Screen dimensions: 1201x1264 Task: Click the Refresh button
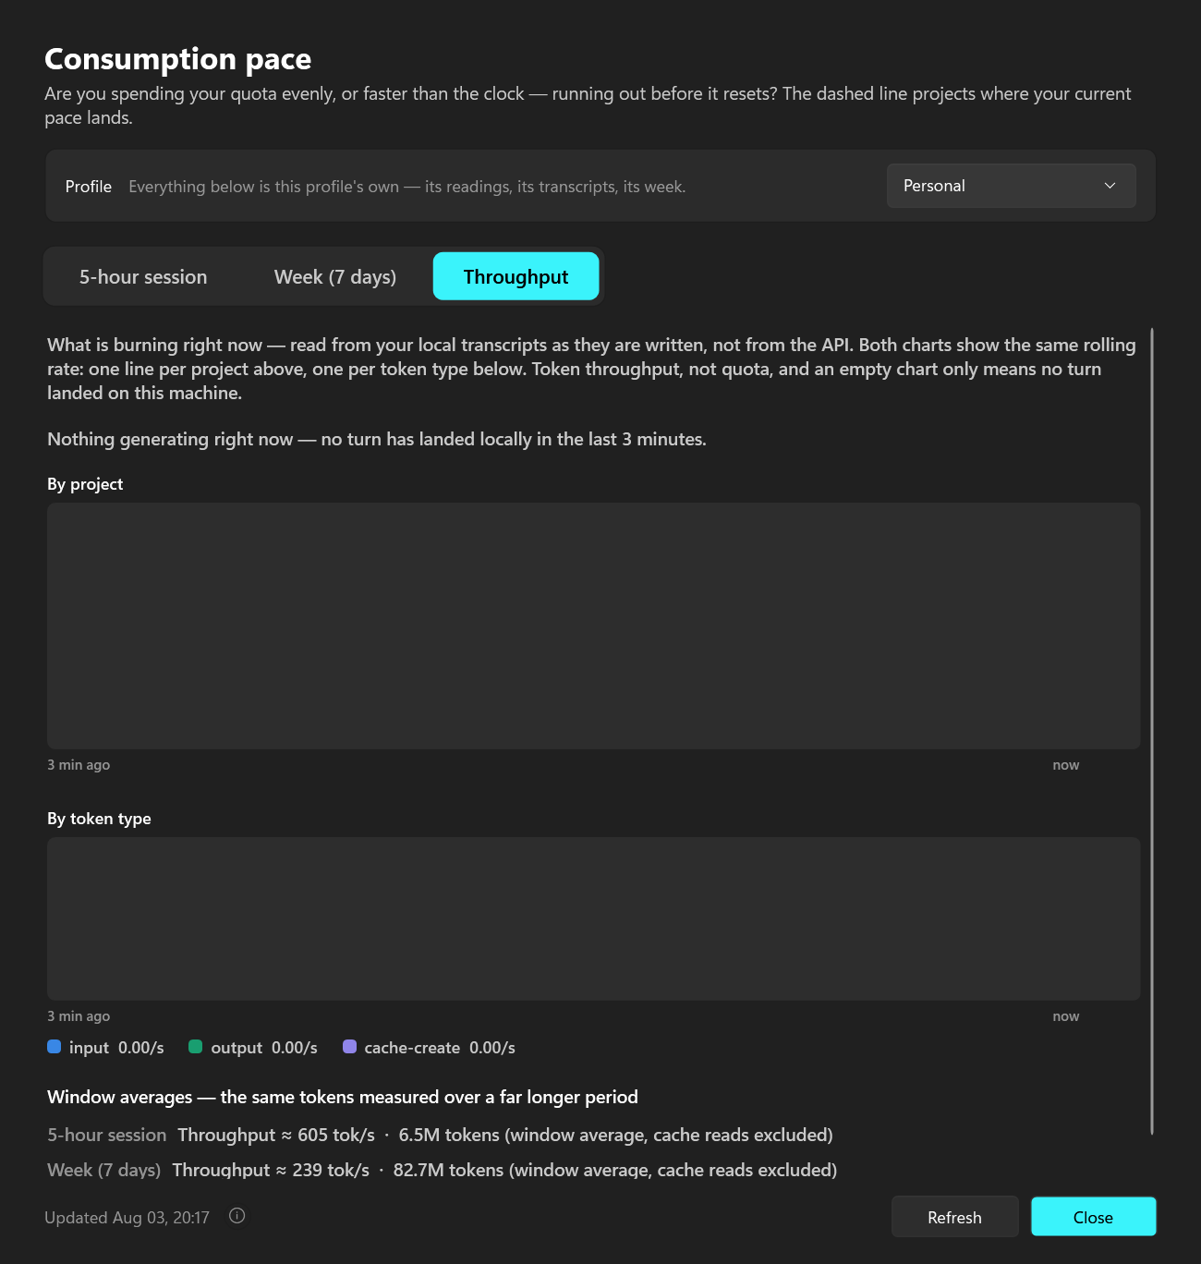coord(954,1217)
